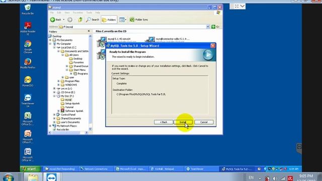
Task: Click the remote Start button
Action: pyautogui.click(x=30, y=169)
